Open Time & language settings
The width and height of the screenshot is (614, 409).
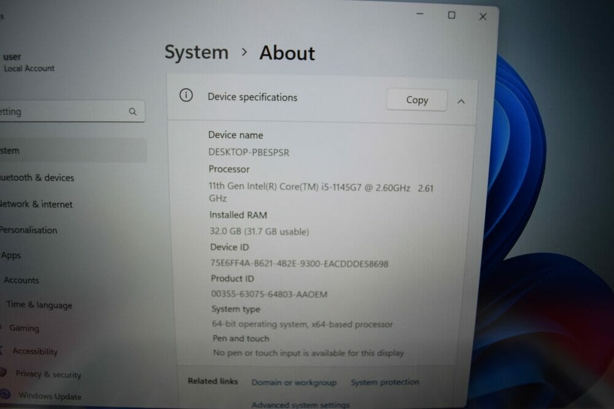point(39,305)
